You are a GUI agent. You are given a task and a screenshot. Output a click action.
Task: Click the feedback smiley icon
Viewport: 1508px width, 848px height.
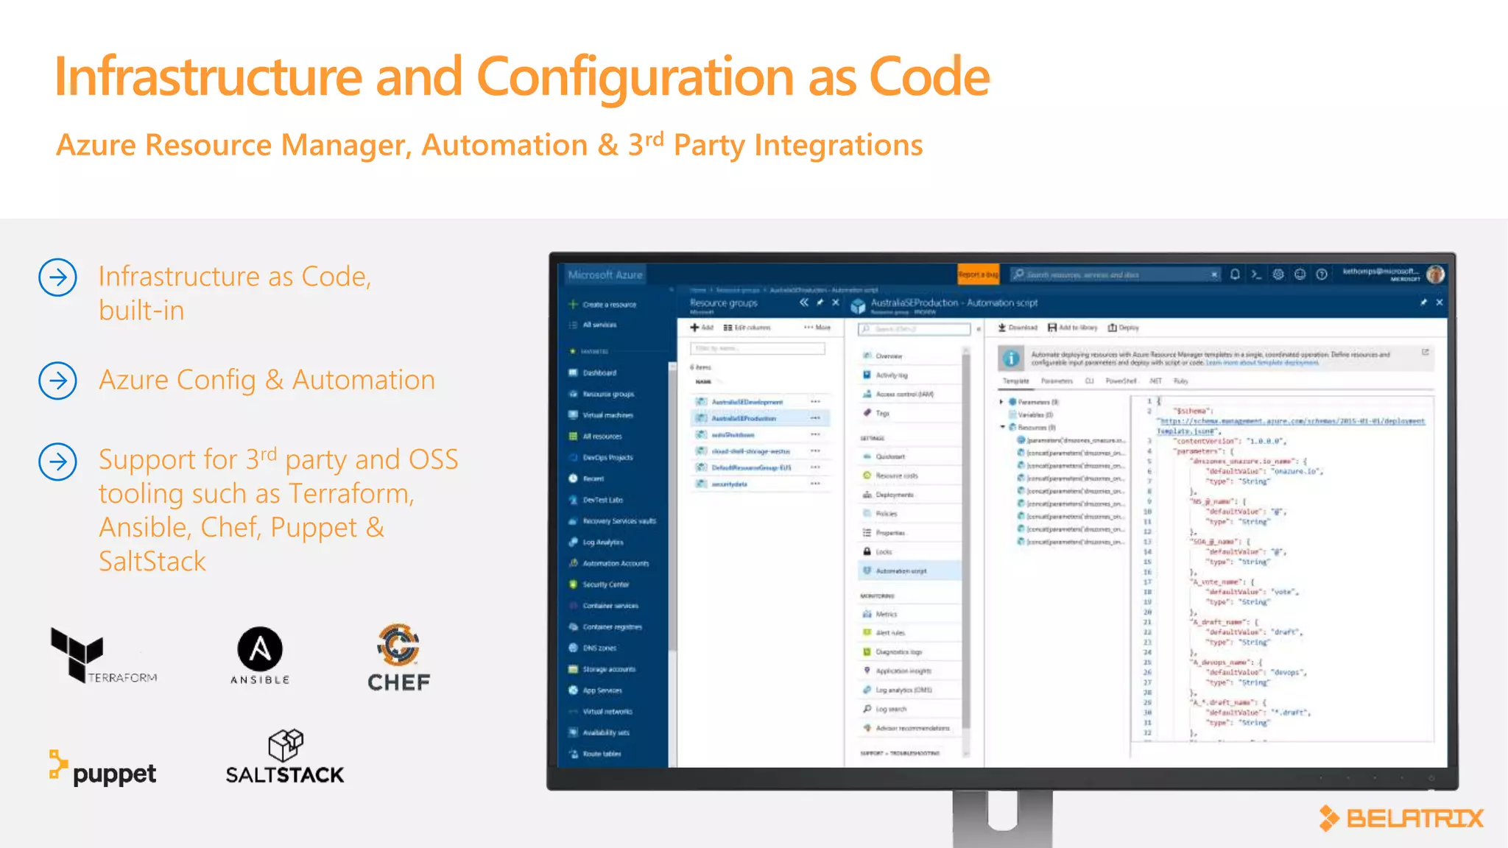coord(1300,275)
